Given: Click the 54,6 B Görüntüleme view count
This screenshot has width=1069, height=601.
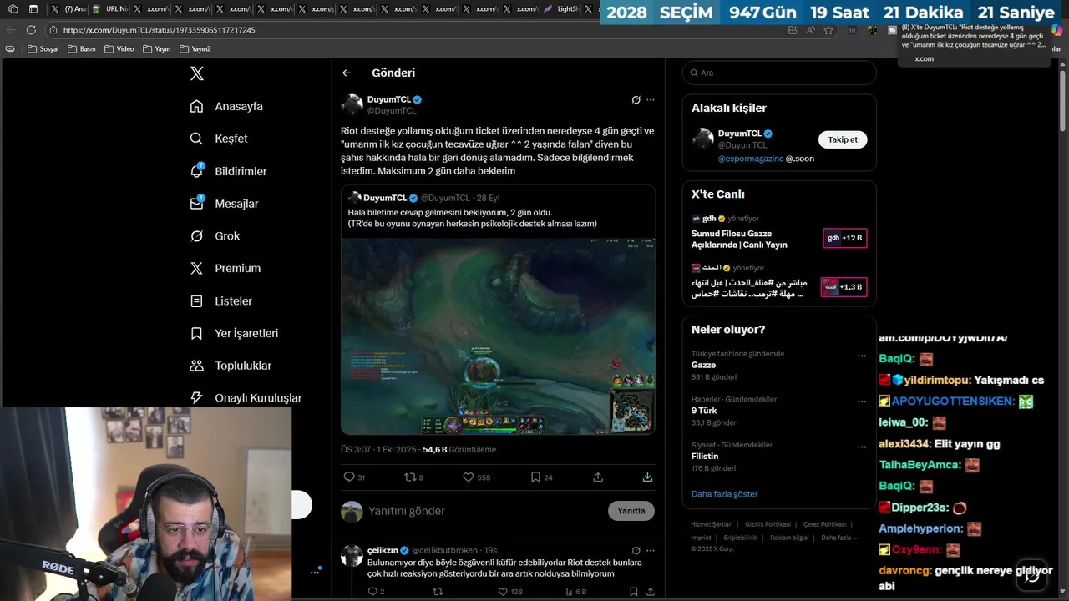Looking at the screenshot, I should click(x=459, y=449).
